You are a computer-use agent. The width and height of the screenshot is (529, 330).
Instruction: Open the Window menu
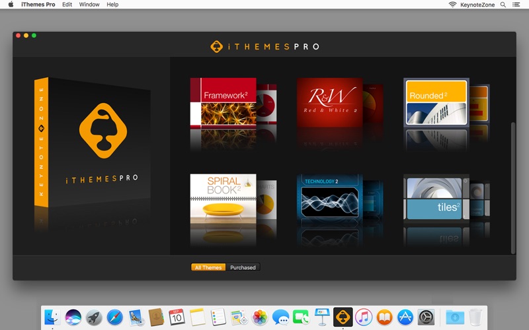click(89, 5)
